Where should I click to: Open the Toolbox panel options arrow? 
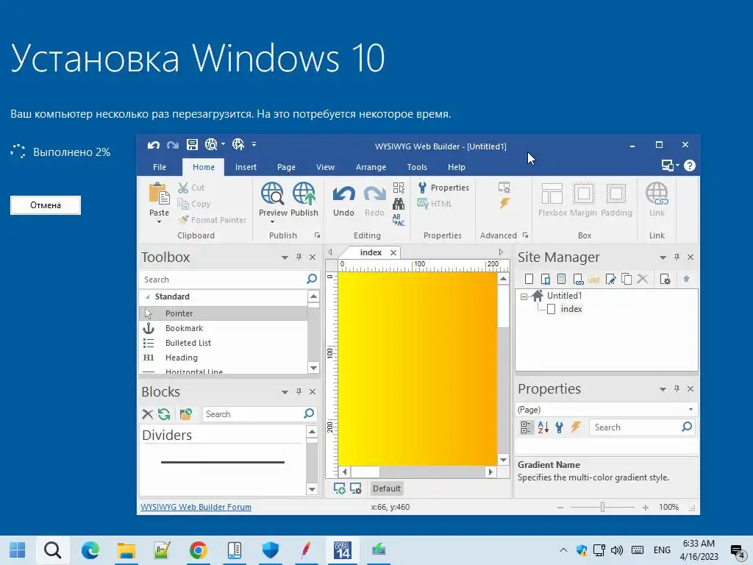(x=285, y=257)
